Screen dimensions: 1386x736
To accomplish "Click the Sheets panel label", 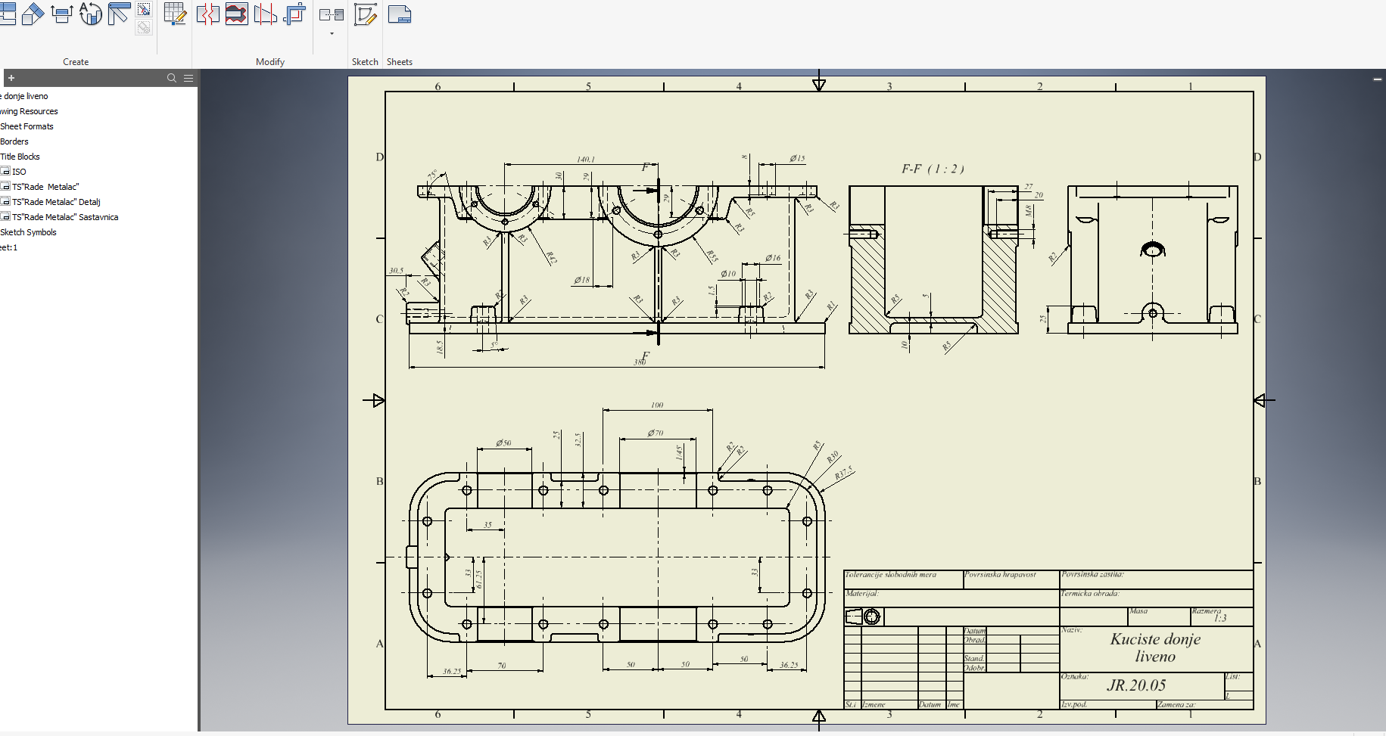I will [x=400, y=62].
